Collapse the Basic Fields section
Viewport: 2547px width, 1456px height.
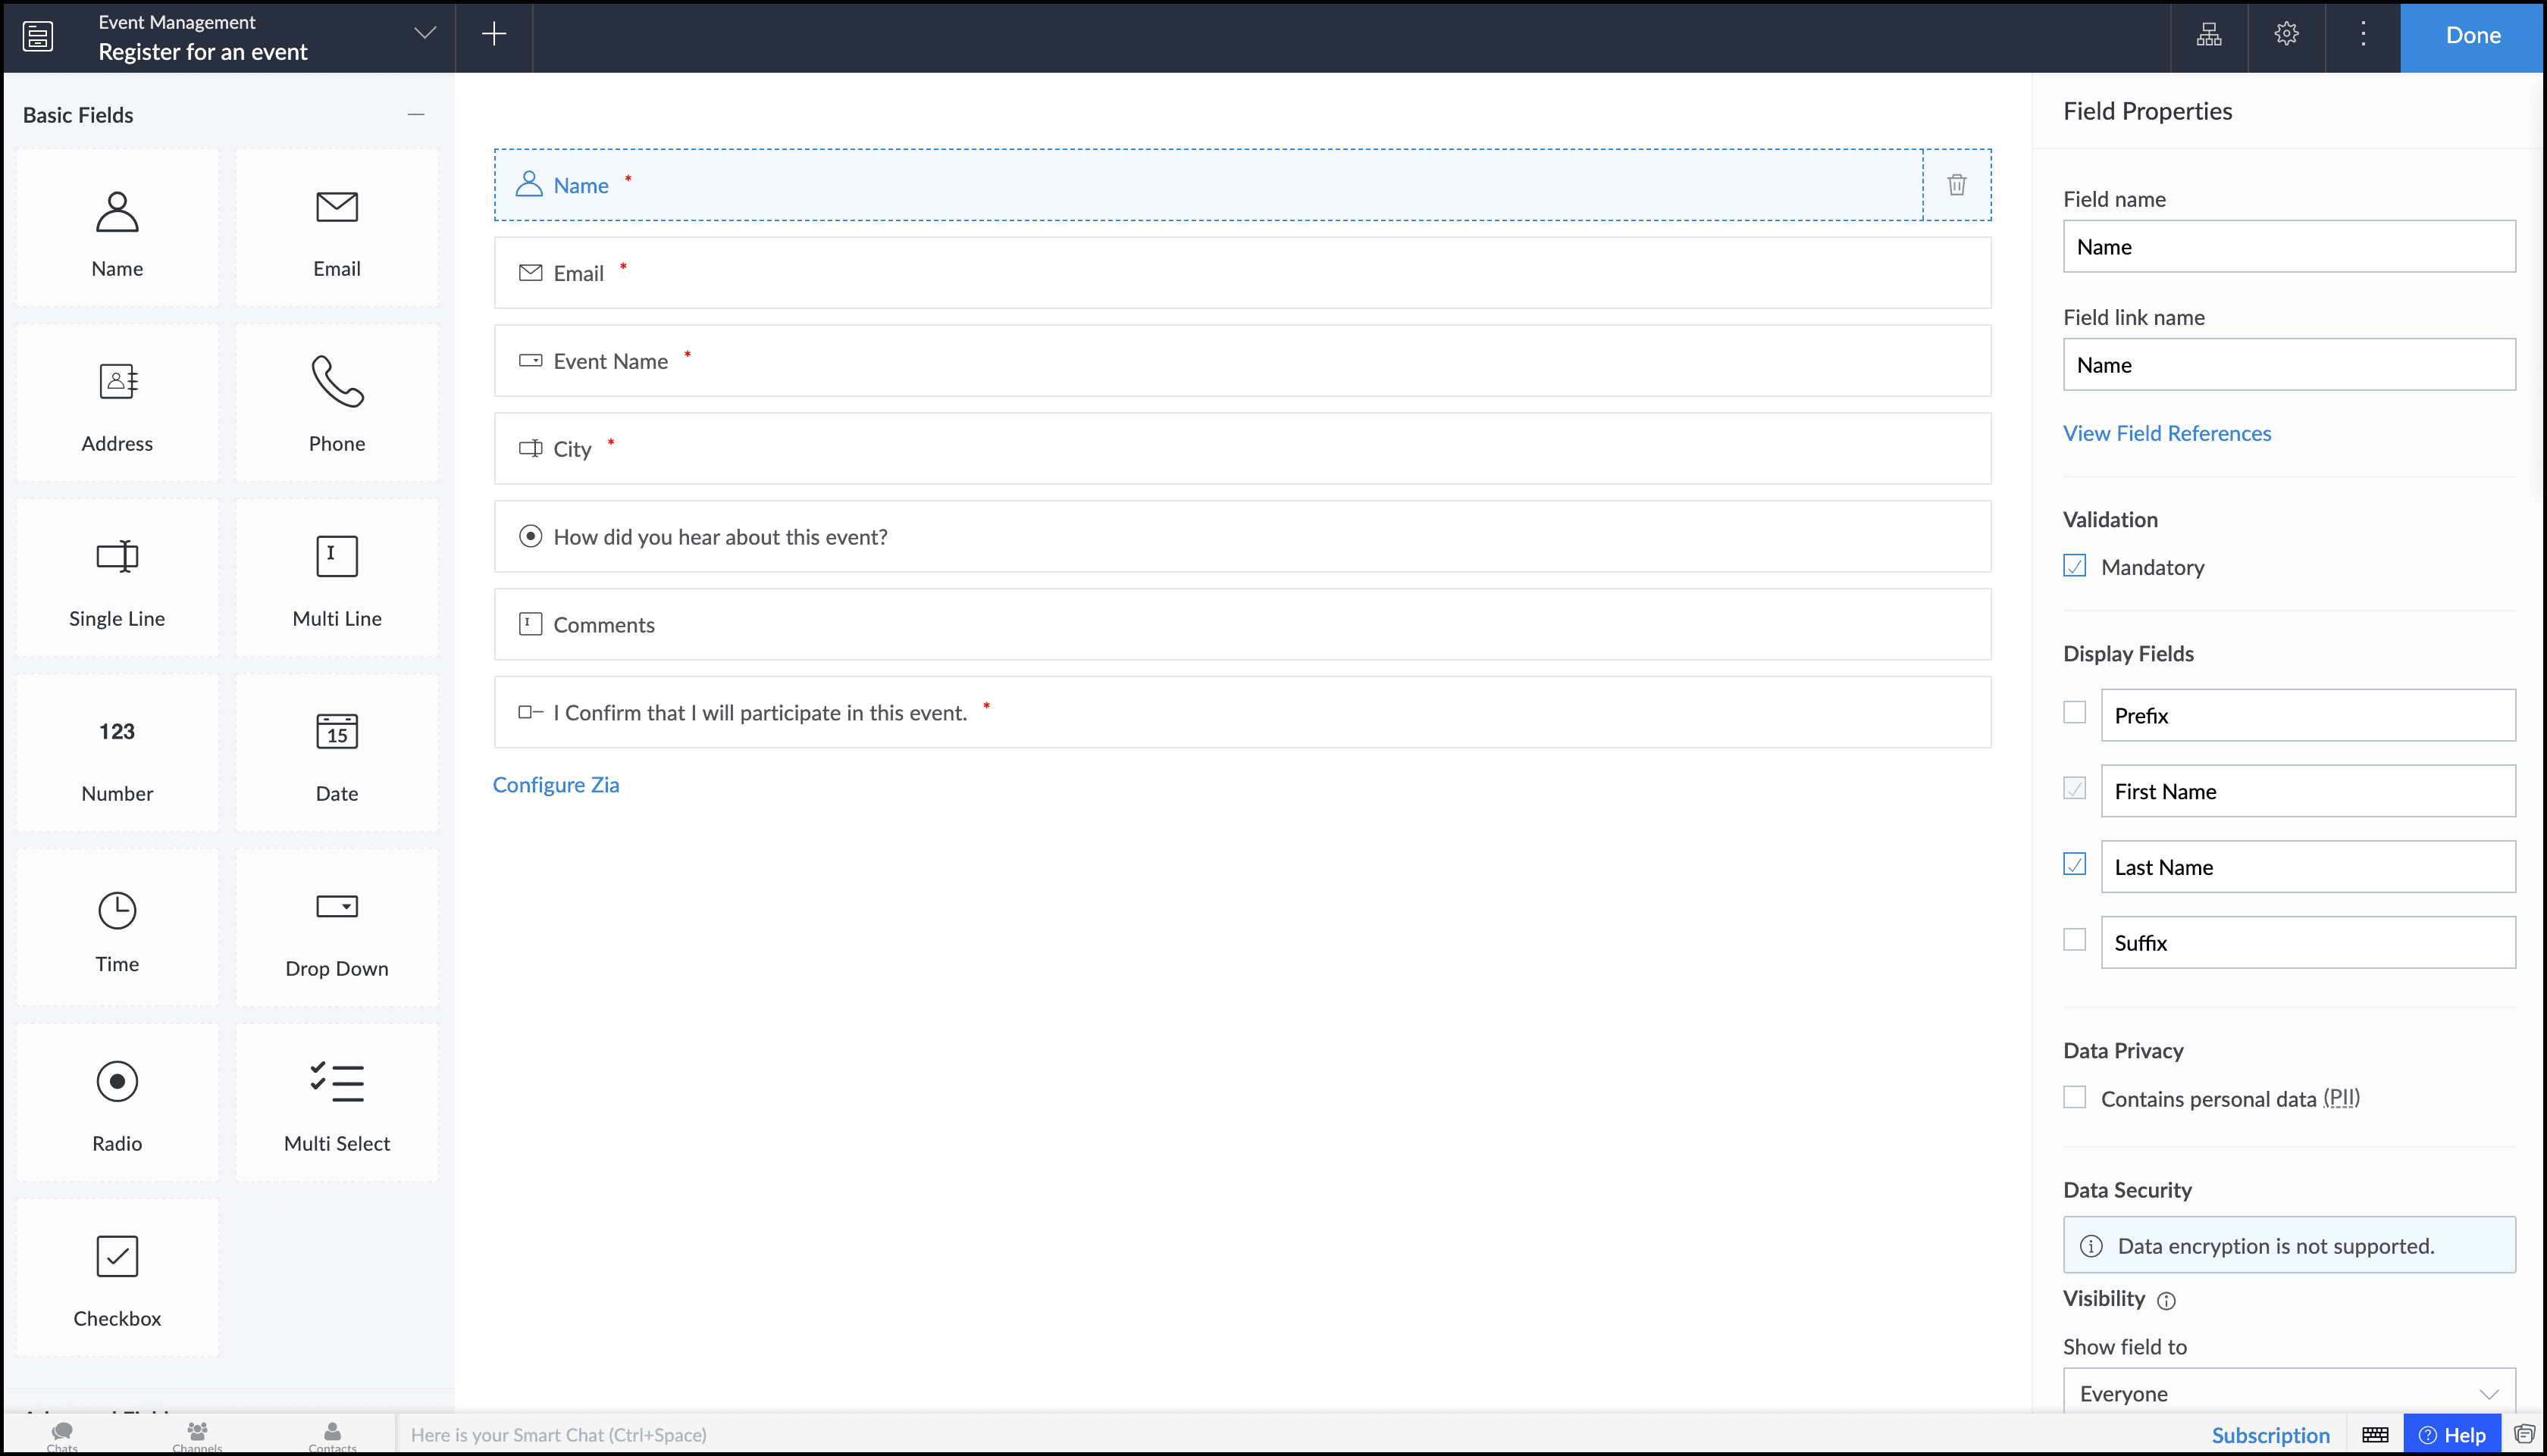[x=416, y=115]
